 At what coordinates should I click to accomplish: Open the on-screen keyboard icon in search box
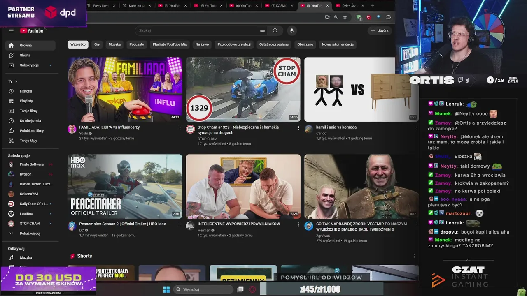click(262, 30)
